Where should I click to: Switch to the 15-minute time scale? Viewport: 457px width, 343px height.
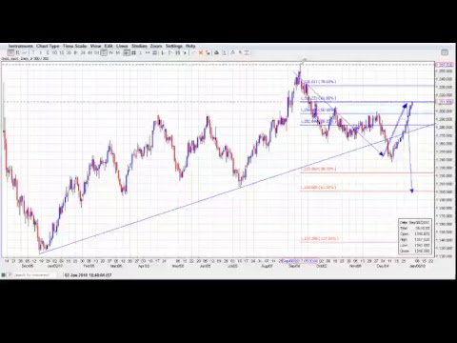point(62,52)
